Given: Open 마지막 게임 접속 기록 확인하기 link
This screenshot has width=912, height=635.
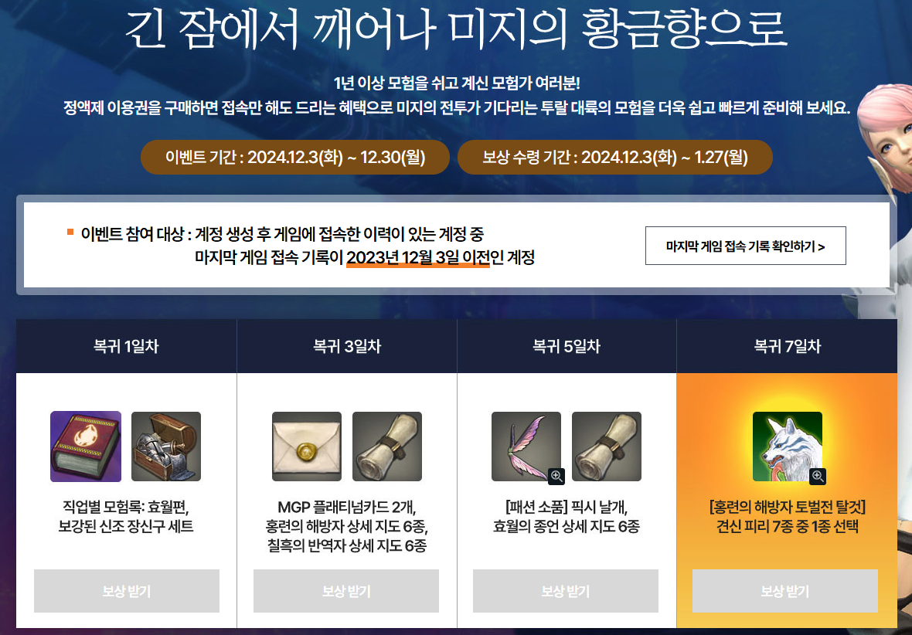Looking at the screenshot, I should pyautogui.click(x=746, y=246).
